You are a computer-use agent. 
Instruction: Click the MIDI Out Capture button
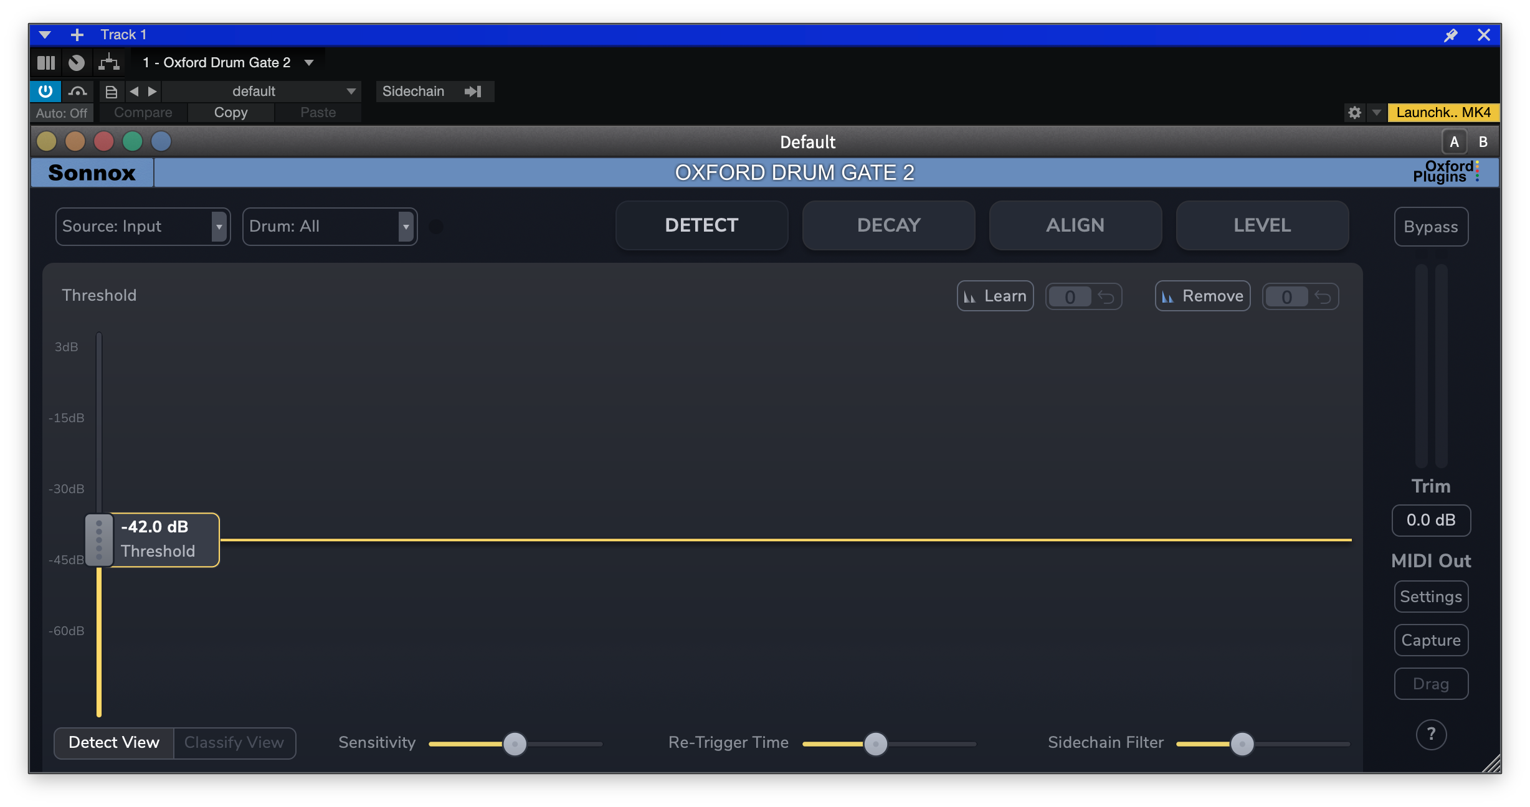1430,641
